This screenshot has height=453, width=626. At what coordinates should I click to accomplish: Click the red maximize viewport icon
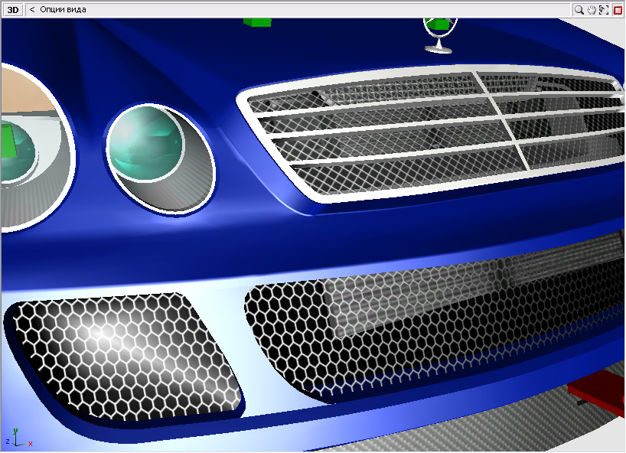tap(618, 10)
